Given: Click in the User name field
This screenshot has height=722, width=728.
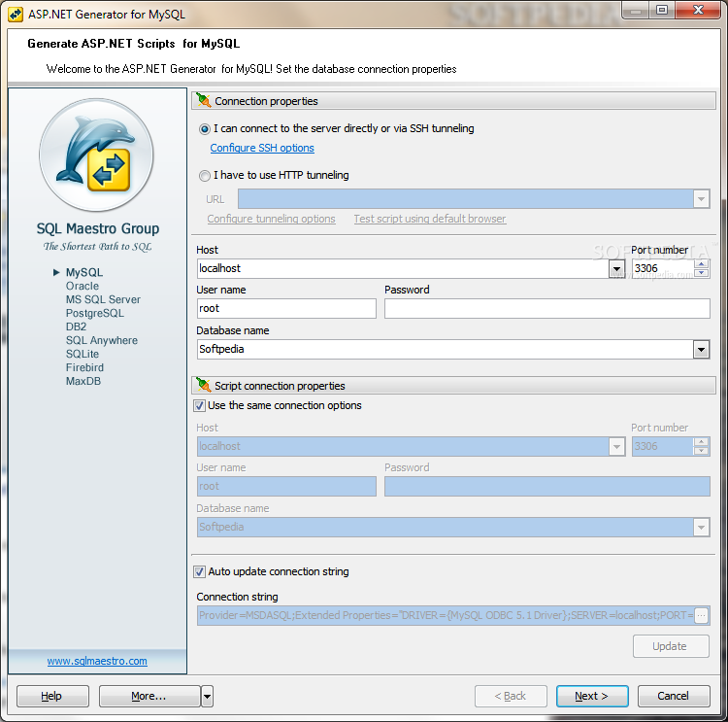Looking at the screenshot, I should [x=286, y=309].
